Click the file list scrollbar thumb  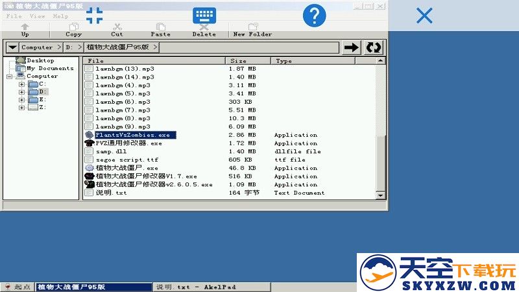(381, 164)
